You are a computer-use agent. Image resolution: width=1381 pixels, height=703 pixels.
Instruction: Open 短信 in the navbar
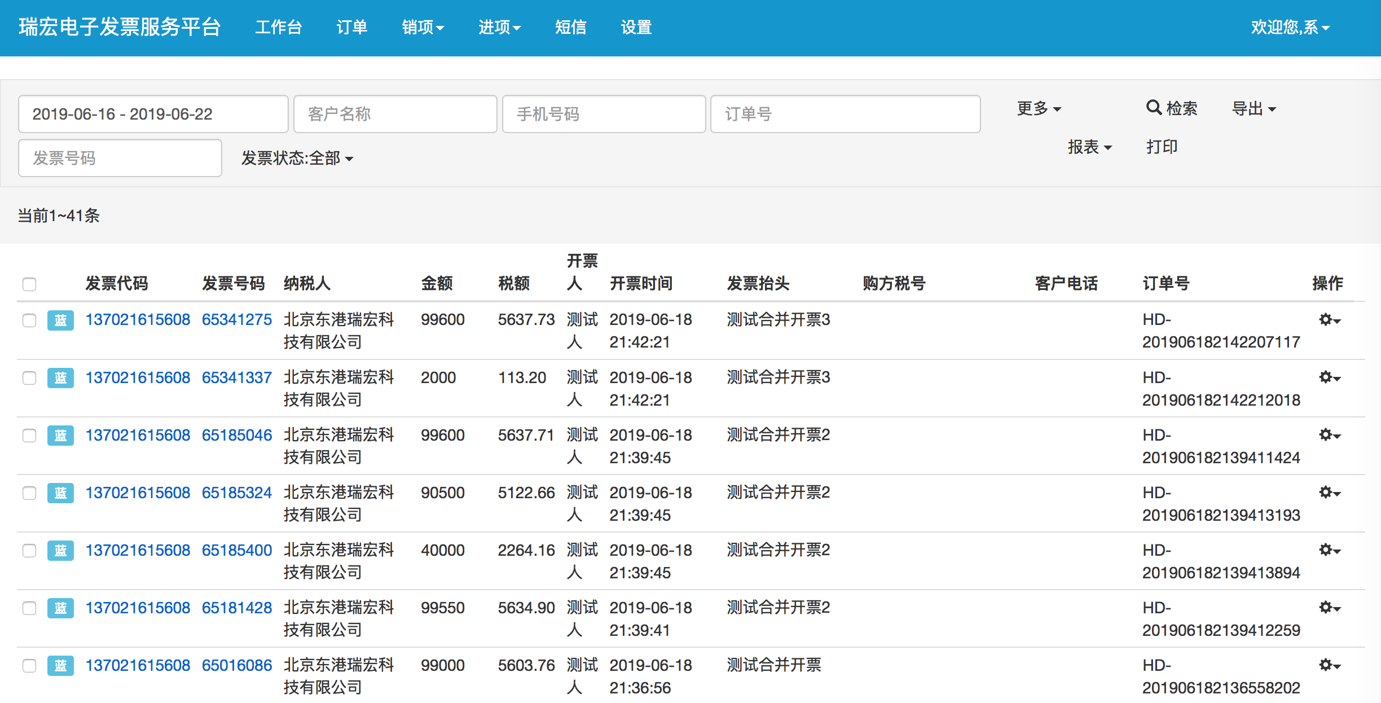click(x=571, y=27)
